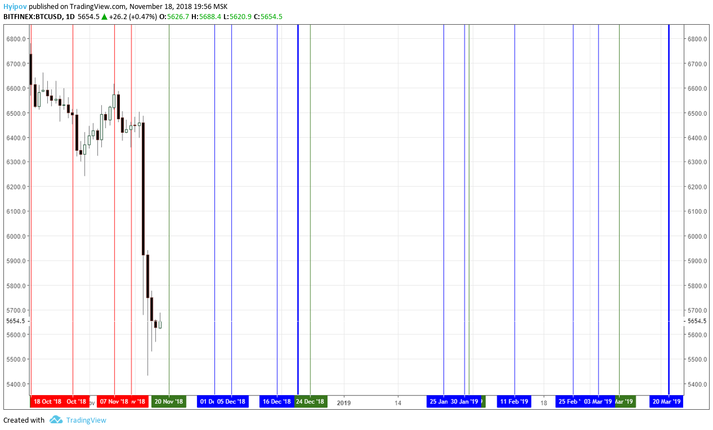Click the 6800.0 label on the left price axis
Viewport: 713px width, 430px height.
(16, 39)
